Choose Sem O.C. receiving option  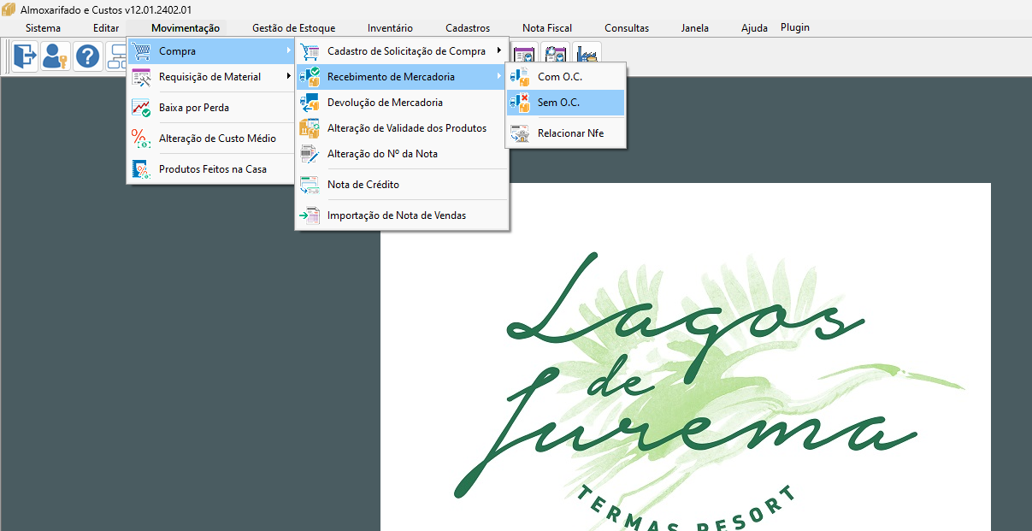566,103
